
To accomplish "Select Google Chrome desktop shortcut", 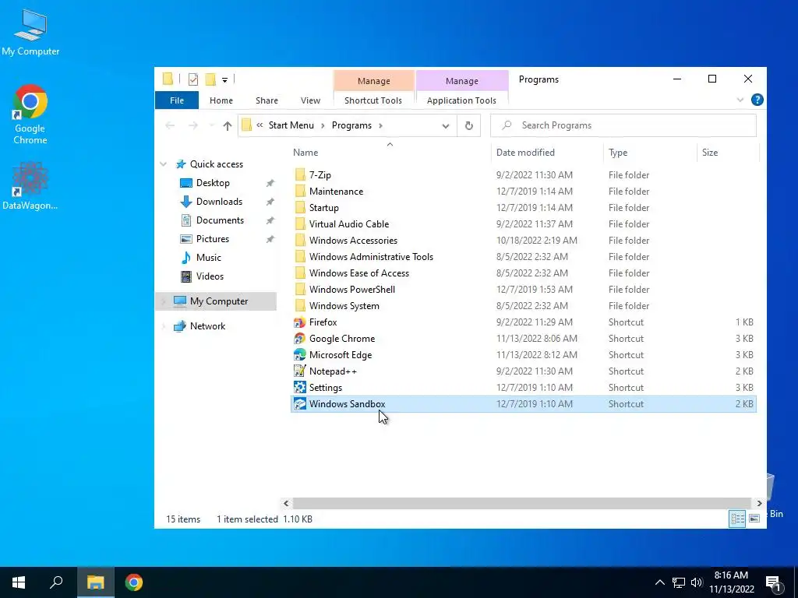I will [x=30, y=115].
